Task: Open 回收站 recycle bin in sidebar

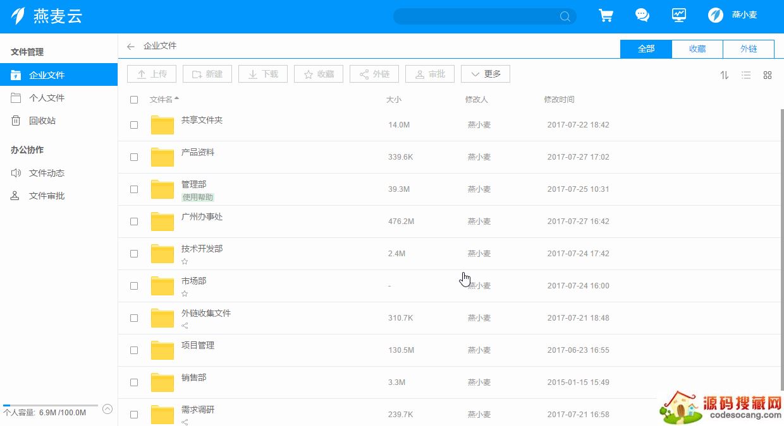Action: click(42, 121)
